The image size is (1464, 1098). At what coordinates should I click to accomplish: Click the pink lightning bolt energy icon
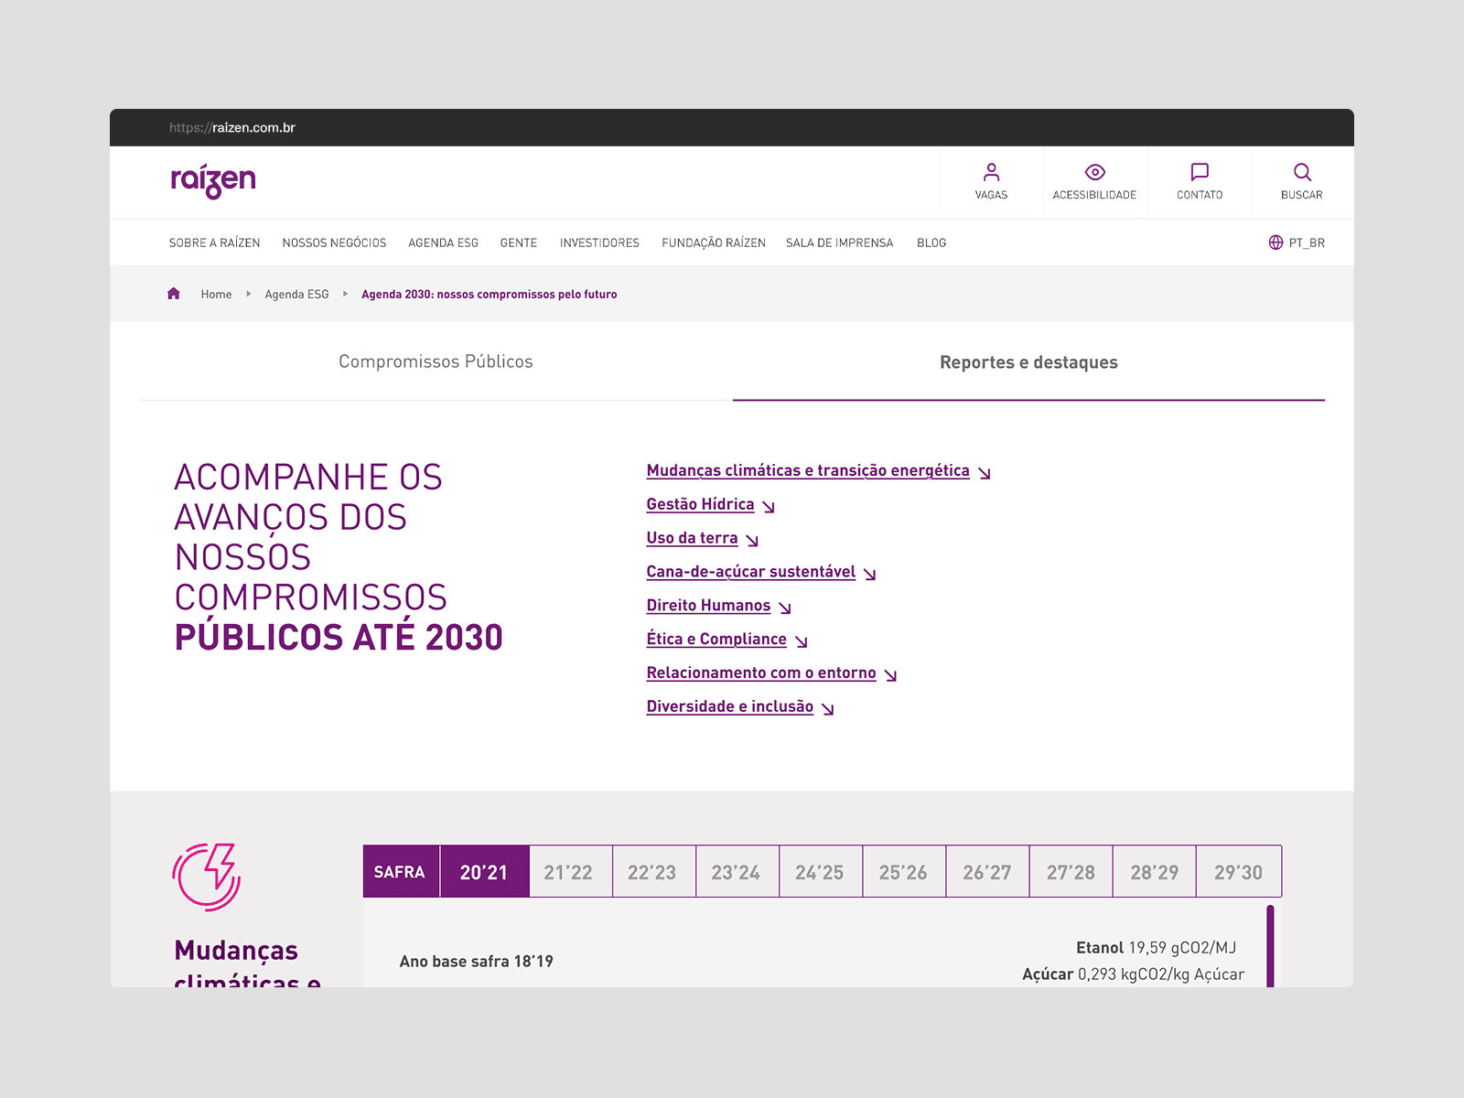pyautogui.click(x=207, y=877)
